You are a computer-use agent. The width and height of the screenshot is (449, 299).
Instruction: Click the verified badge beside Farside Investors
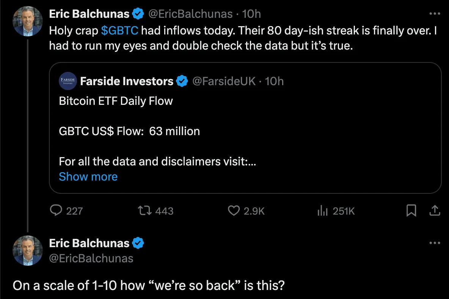tap(182, 81)
